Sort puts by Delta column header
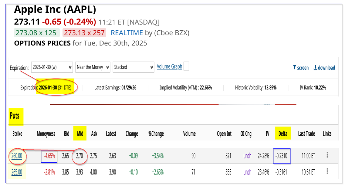The width and height of the screenshot is (345, 186). 282,134
